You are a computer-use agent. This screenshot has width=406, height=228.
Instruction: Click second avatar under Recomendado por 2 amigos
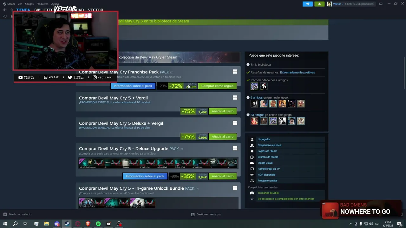click(264, 86)
